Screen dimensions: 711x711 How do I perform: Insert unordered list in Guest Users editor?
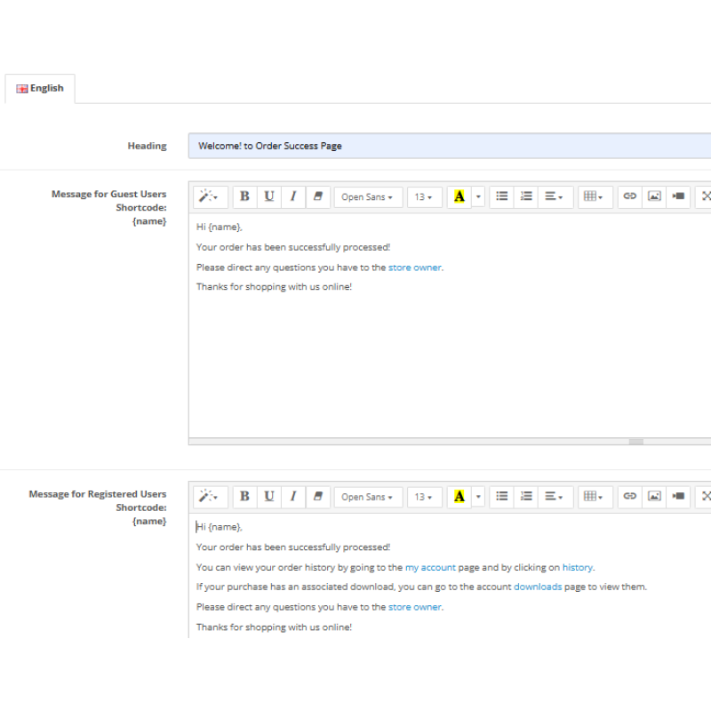(502, 196)
